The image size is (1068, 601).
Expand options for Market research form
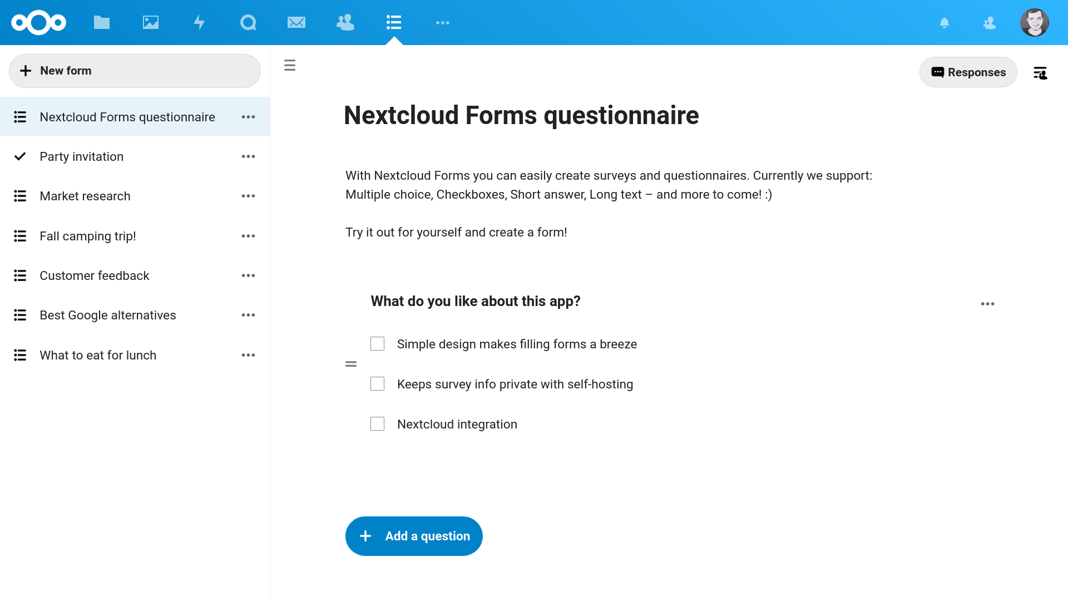[x=249, y=196]
